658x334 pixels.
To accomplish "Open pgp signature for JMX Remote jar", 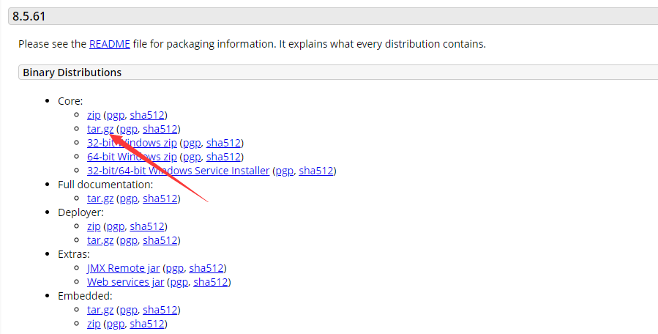I will coord(174,268).
